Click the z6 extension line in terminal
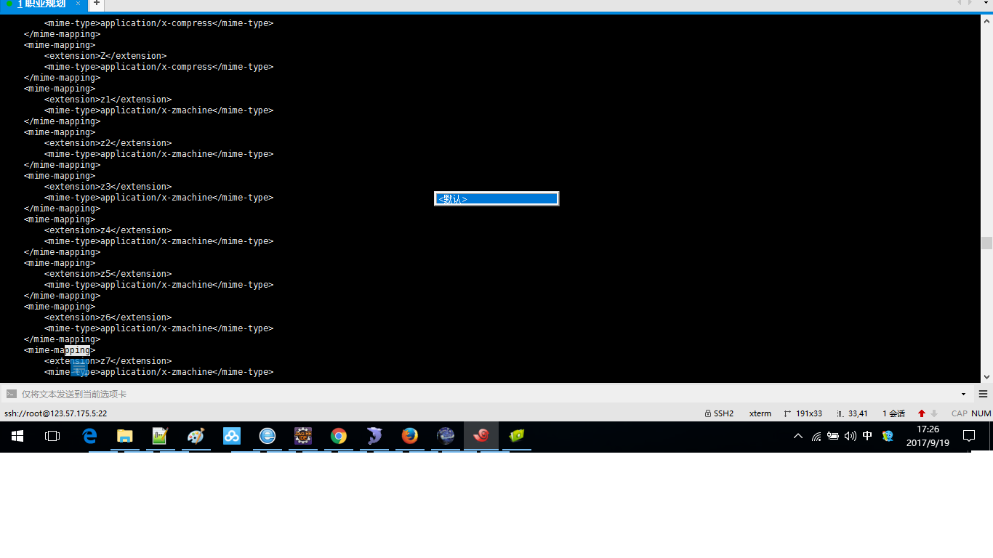This screenshot has height=558, width=993. coord(108,318)
